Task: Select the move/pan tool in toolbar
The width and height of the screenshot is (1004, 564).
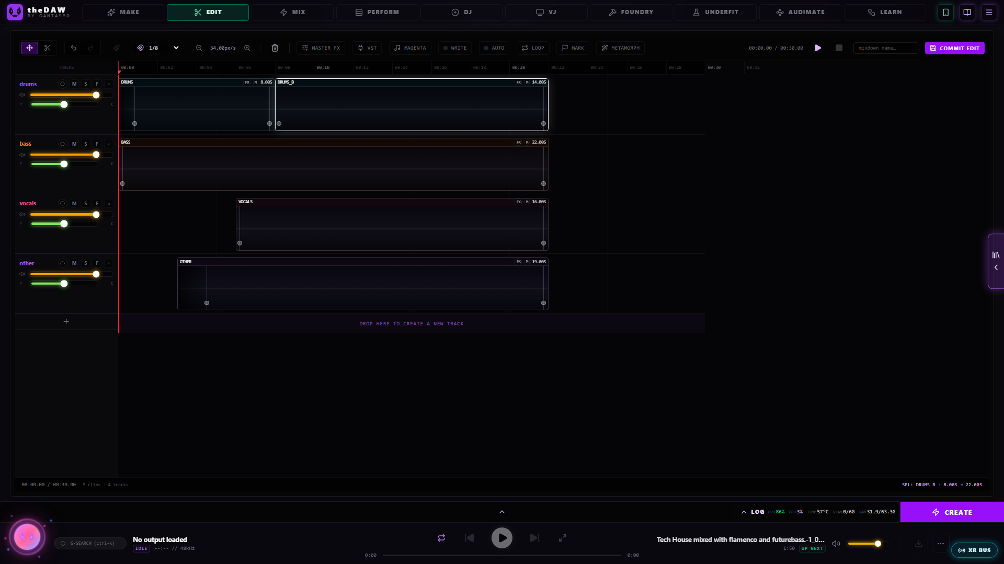Action: coord(29,48)
